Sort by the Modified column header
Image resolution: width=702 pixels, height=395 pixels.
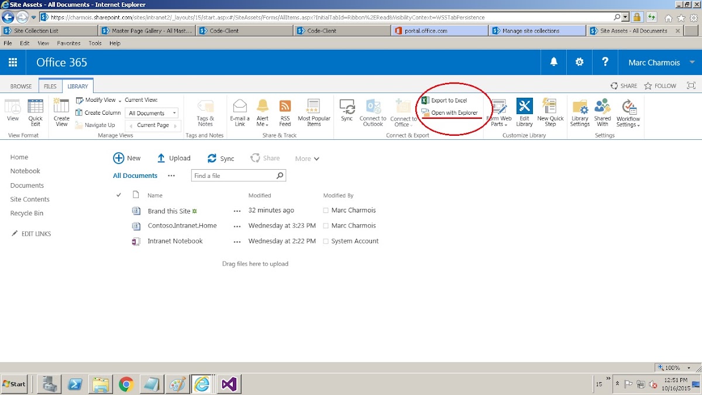coord(260,195)
